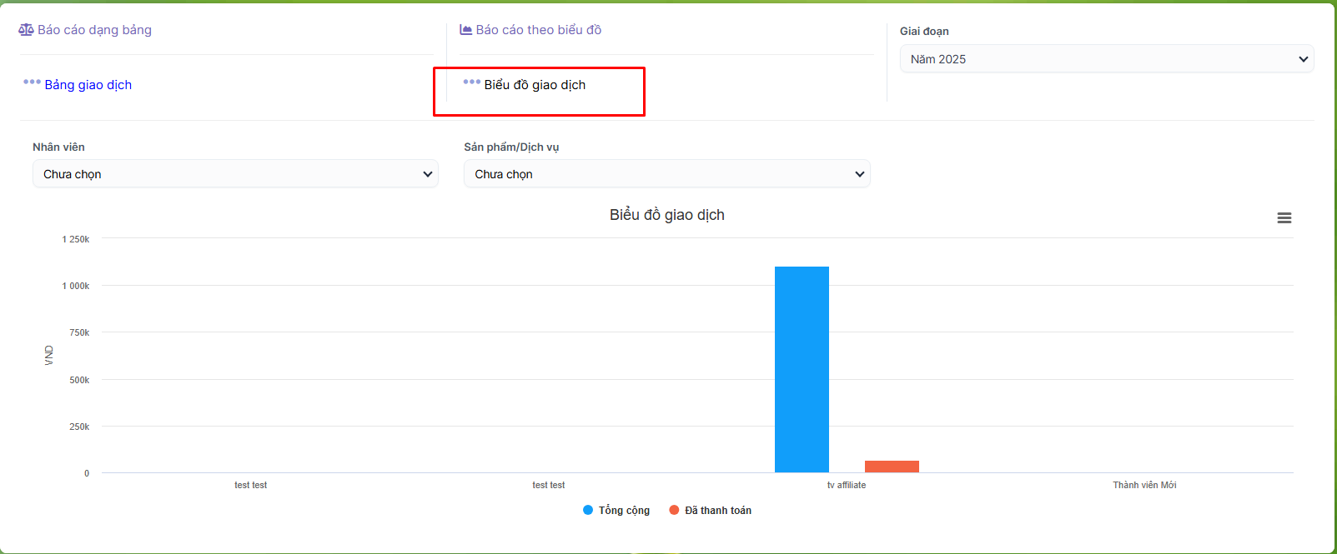Click the blue circle legend marker
This screenshot has height=554, width=1337.
588,510
